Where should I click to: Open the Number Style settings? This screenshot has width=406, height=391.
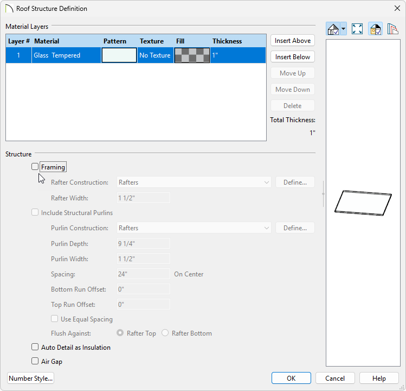[x=31, y=378]
